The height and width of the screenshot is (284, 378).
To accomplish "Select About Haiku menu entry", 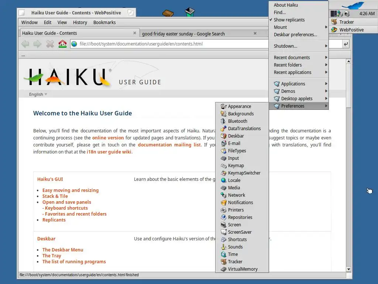I will [x=299, y=5].
